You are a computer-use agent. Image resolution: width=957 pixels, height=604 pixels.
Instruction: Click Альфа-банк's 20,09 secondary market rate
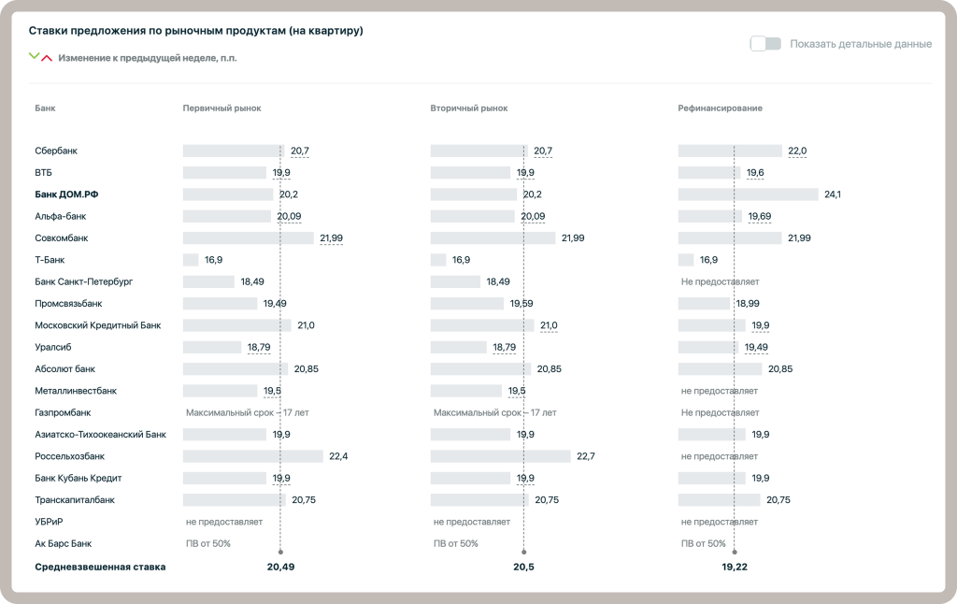pos(533,217)
